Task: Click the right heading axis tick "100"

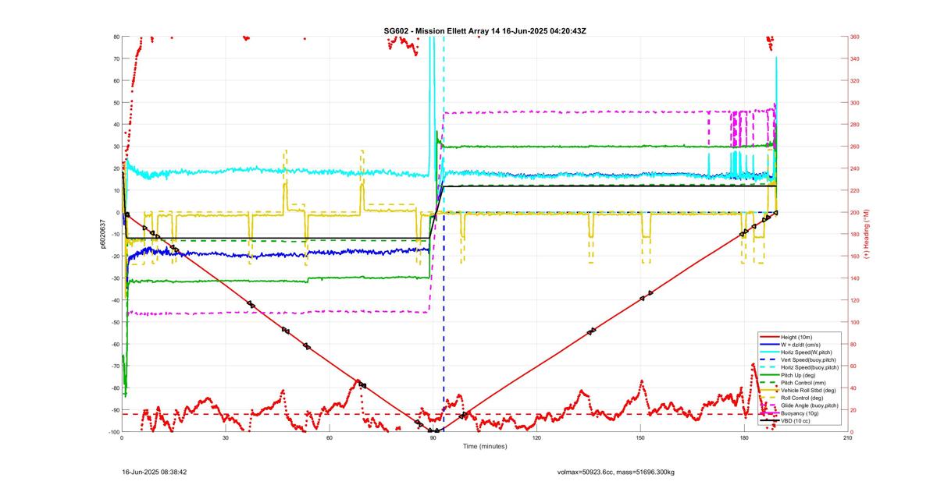Action: coord(855,322)
